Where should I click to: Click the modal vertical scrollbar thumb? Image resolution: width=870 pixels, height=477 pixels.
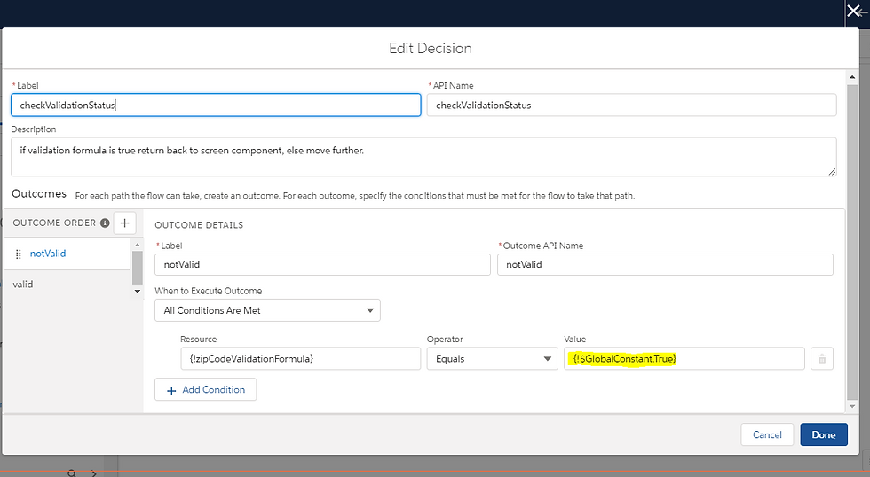pyautogui.click(x=852, y=241)
